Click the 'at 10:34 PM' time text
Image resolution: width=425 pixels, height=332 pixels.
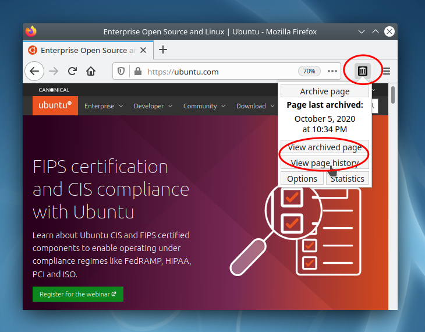[x=325, y=129]
